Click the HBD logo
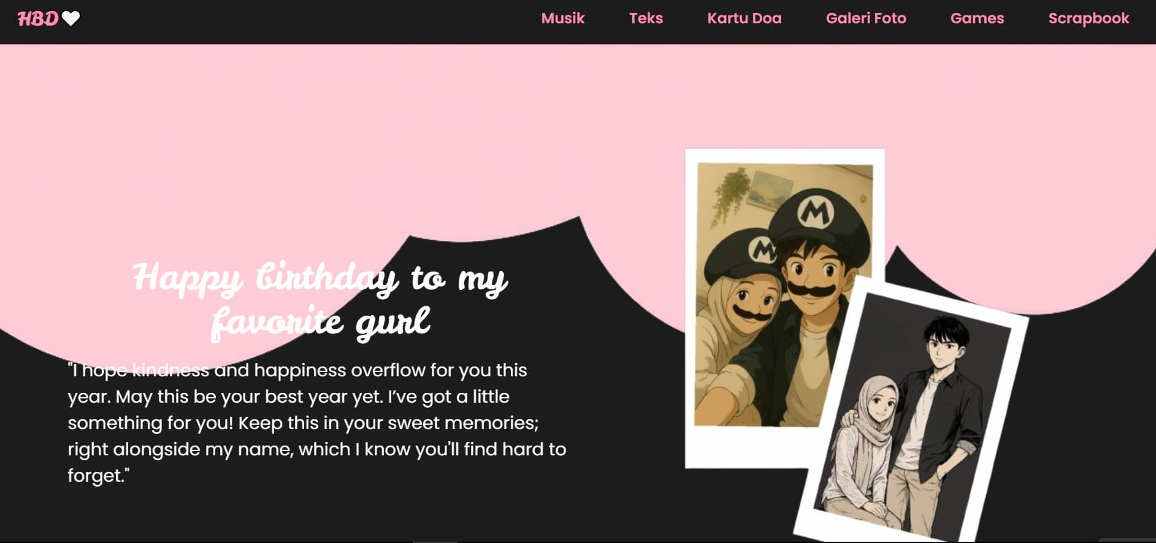Screen dimensions: 1156x543 38,19
